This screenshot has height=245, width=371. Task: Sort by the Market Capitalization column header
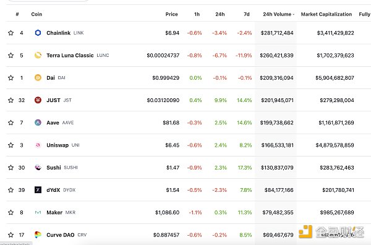(x=326, y=14)
